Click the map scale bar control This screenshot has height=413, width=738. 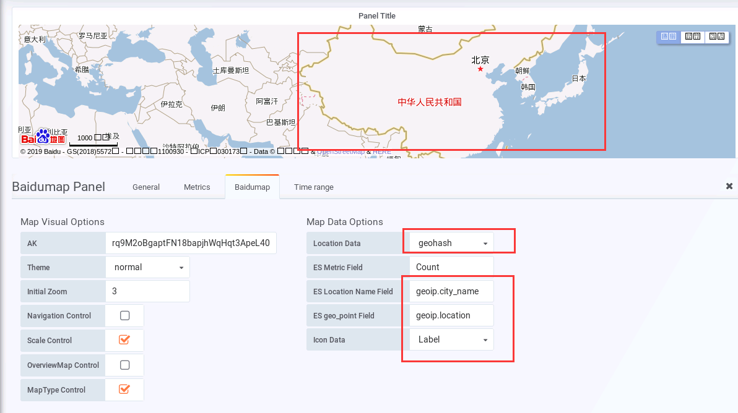pos(93,140)
